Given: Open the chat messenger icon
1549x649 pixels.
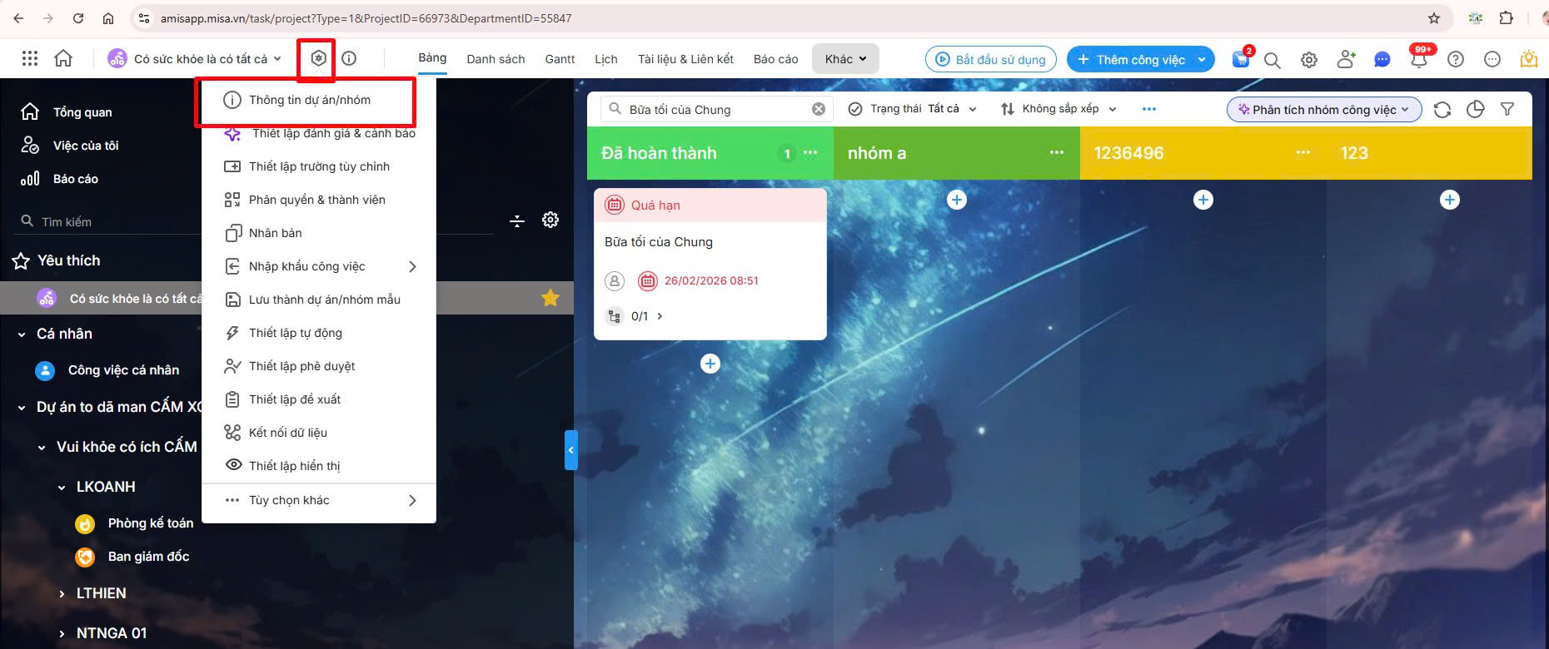Looking at the screenshot, I should point(1382,60).
